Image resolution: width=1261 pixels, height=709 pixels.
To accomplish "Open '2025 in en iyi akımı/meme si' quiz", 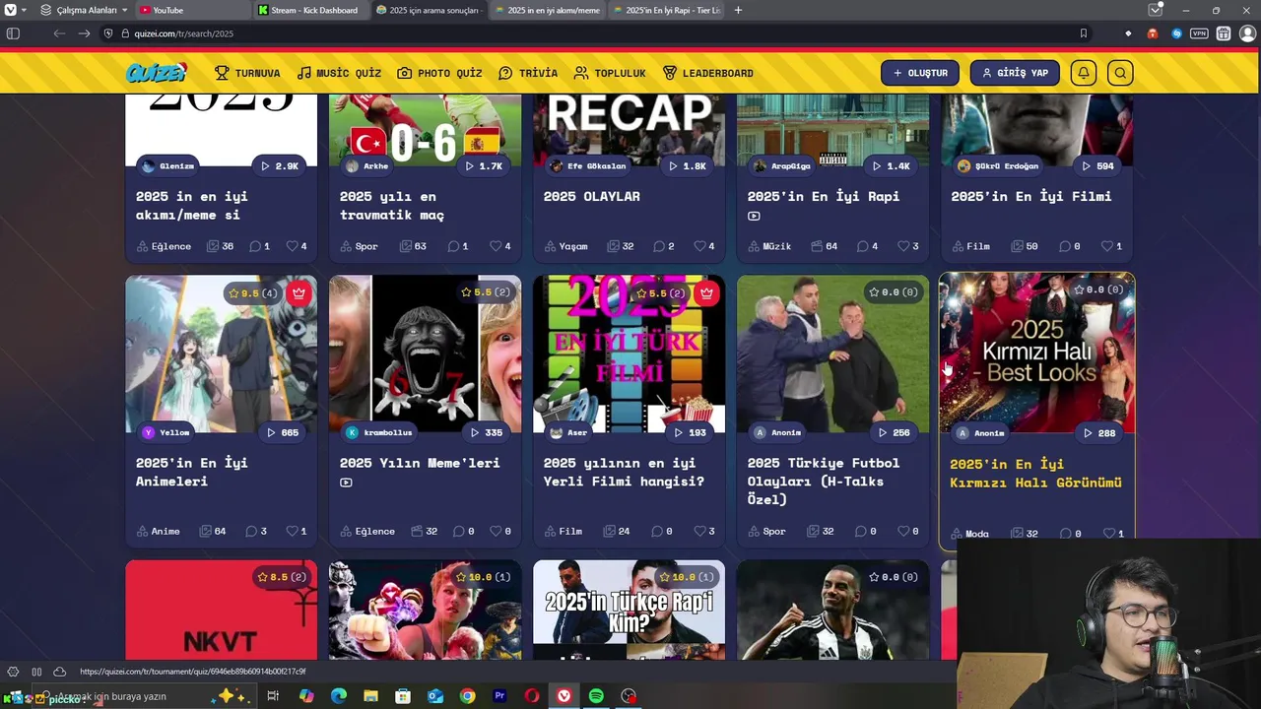I will pyautogui.click(x=192, y=206).
